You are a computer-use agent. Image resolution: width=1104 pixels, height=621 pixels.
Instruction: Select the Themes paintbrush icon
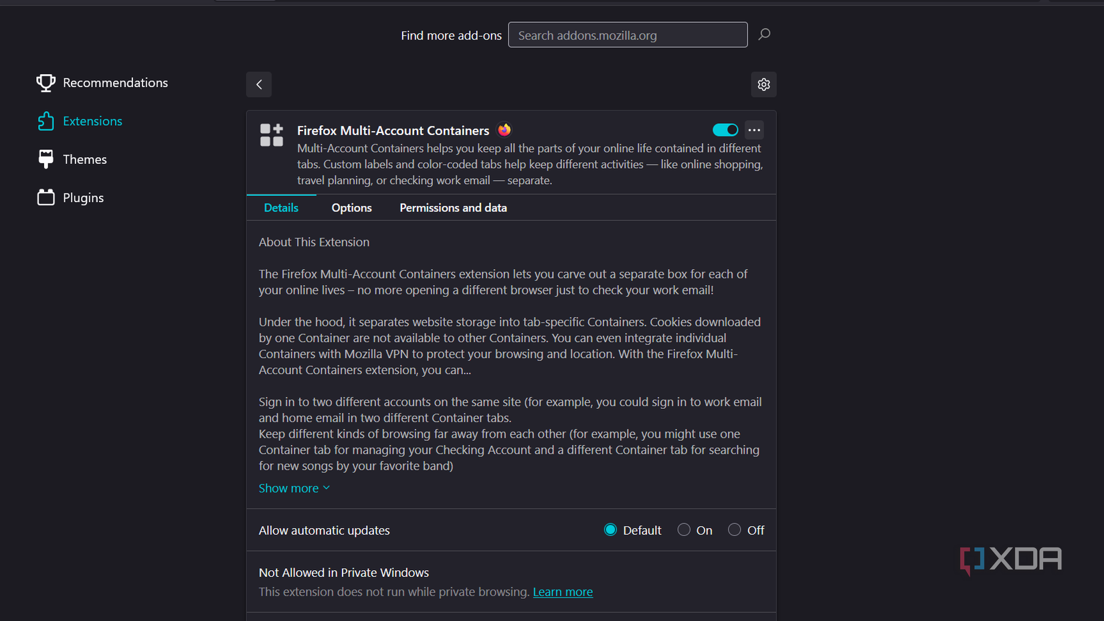coord(45,159)
